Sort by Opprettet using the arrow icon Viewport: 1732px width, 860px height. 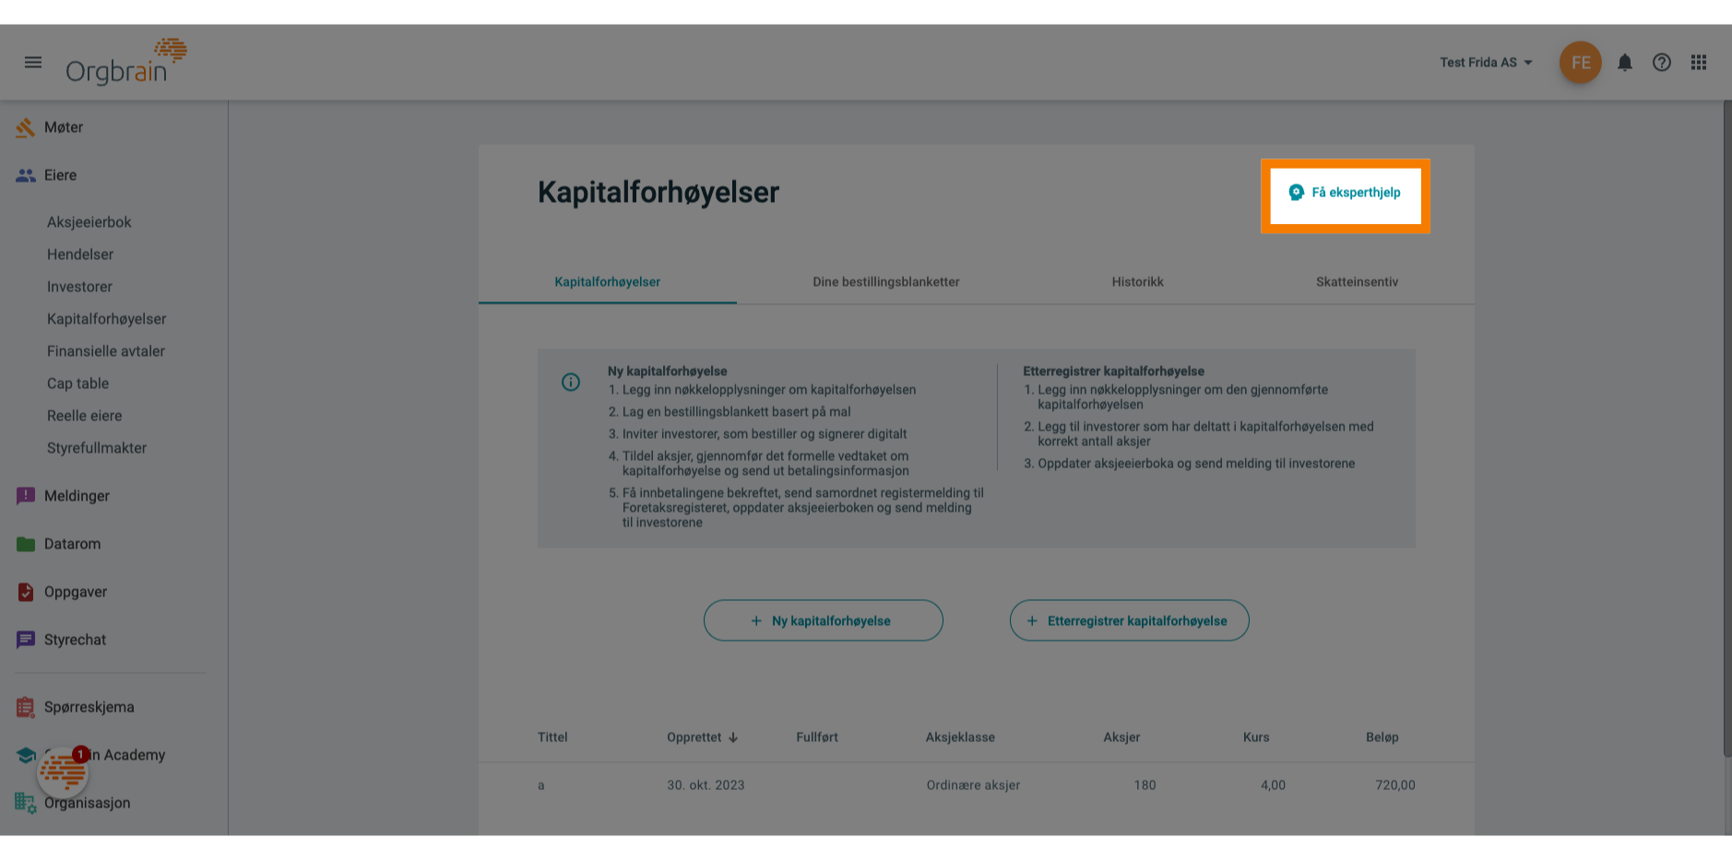tap(733, 737)
